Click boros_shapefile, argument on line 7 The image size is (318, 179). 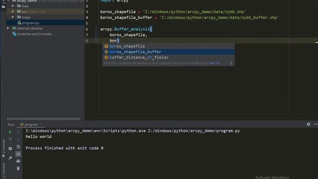[128, 35]
